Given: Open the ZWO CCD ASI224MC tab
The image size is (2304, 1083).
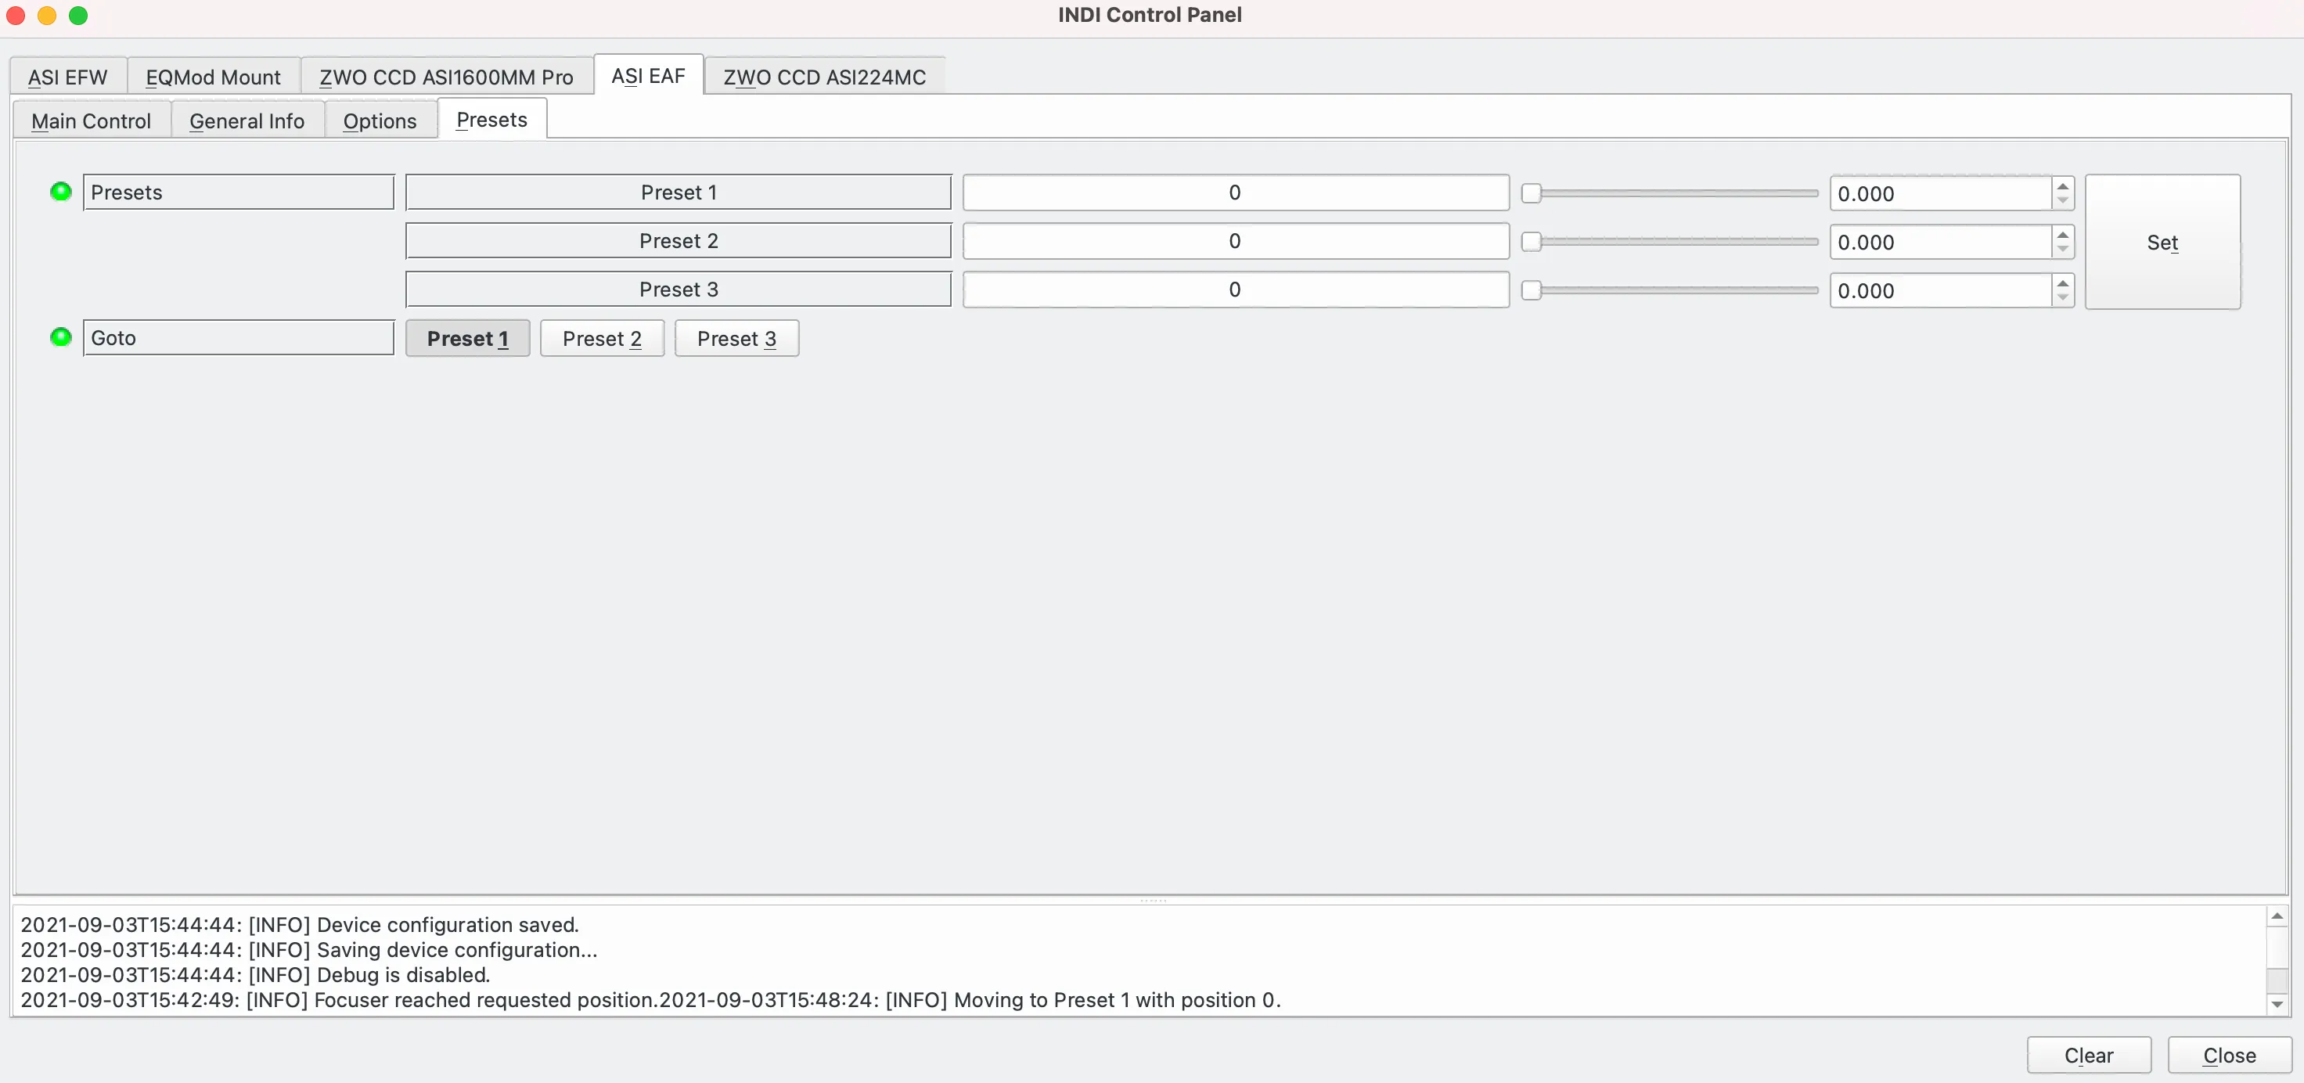Looking at the screenshot, I should [x=825, y=77].
